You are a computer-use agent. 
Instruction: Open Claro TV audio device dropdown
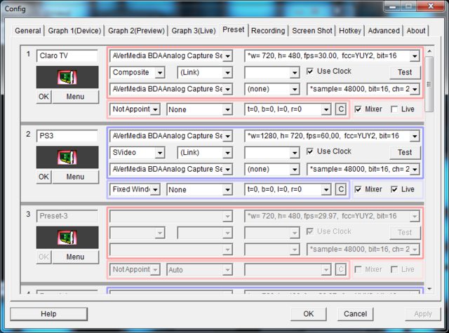point(171,89)
